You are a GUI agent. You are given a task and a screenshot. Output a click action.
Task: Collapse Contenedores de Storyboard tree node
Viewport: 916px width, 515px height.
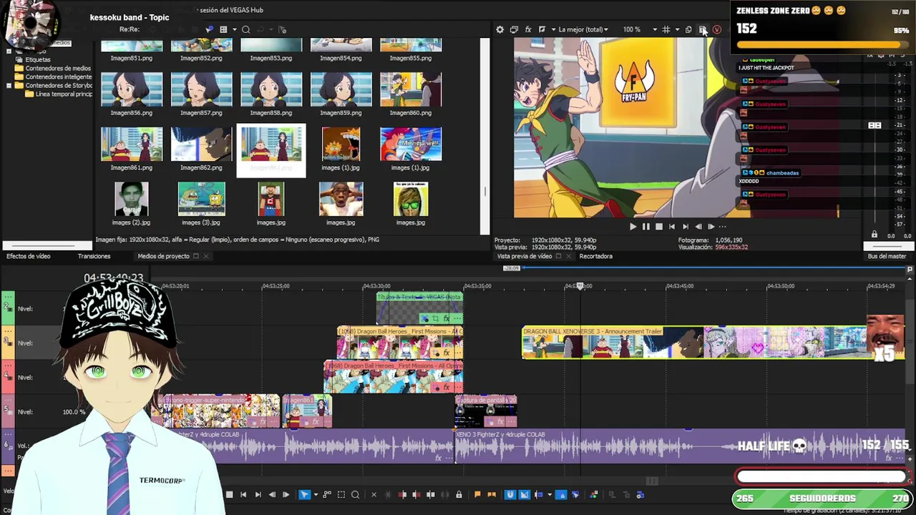tap(9, 85)
